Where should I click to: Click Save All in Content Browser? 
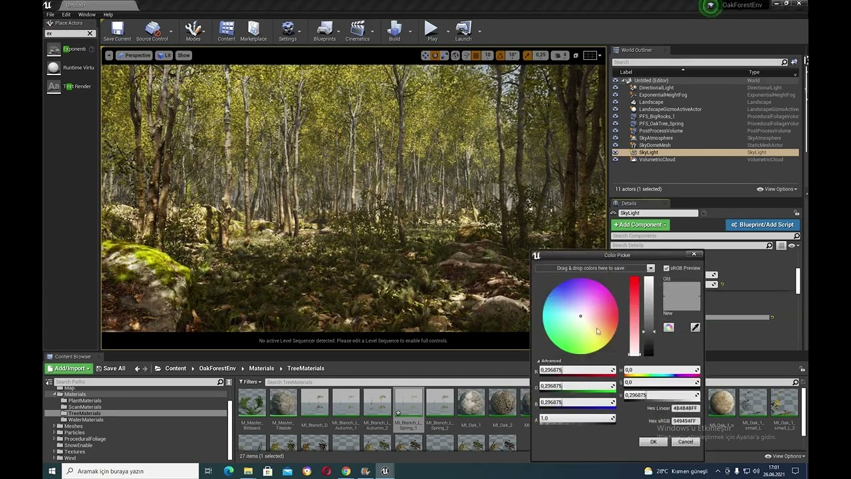coord(110,369)
